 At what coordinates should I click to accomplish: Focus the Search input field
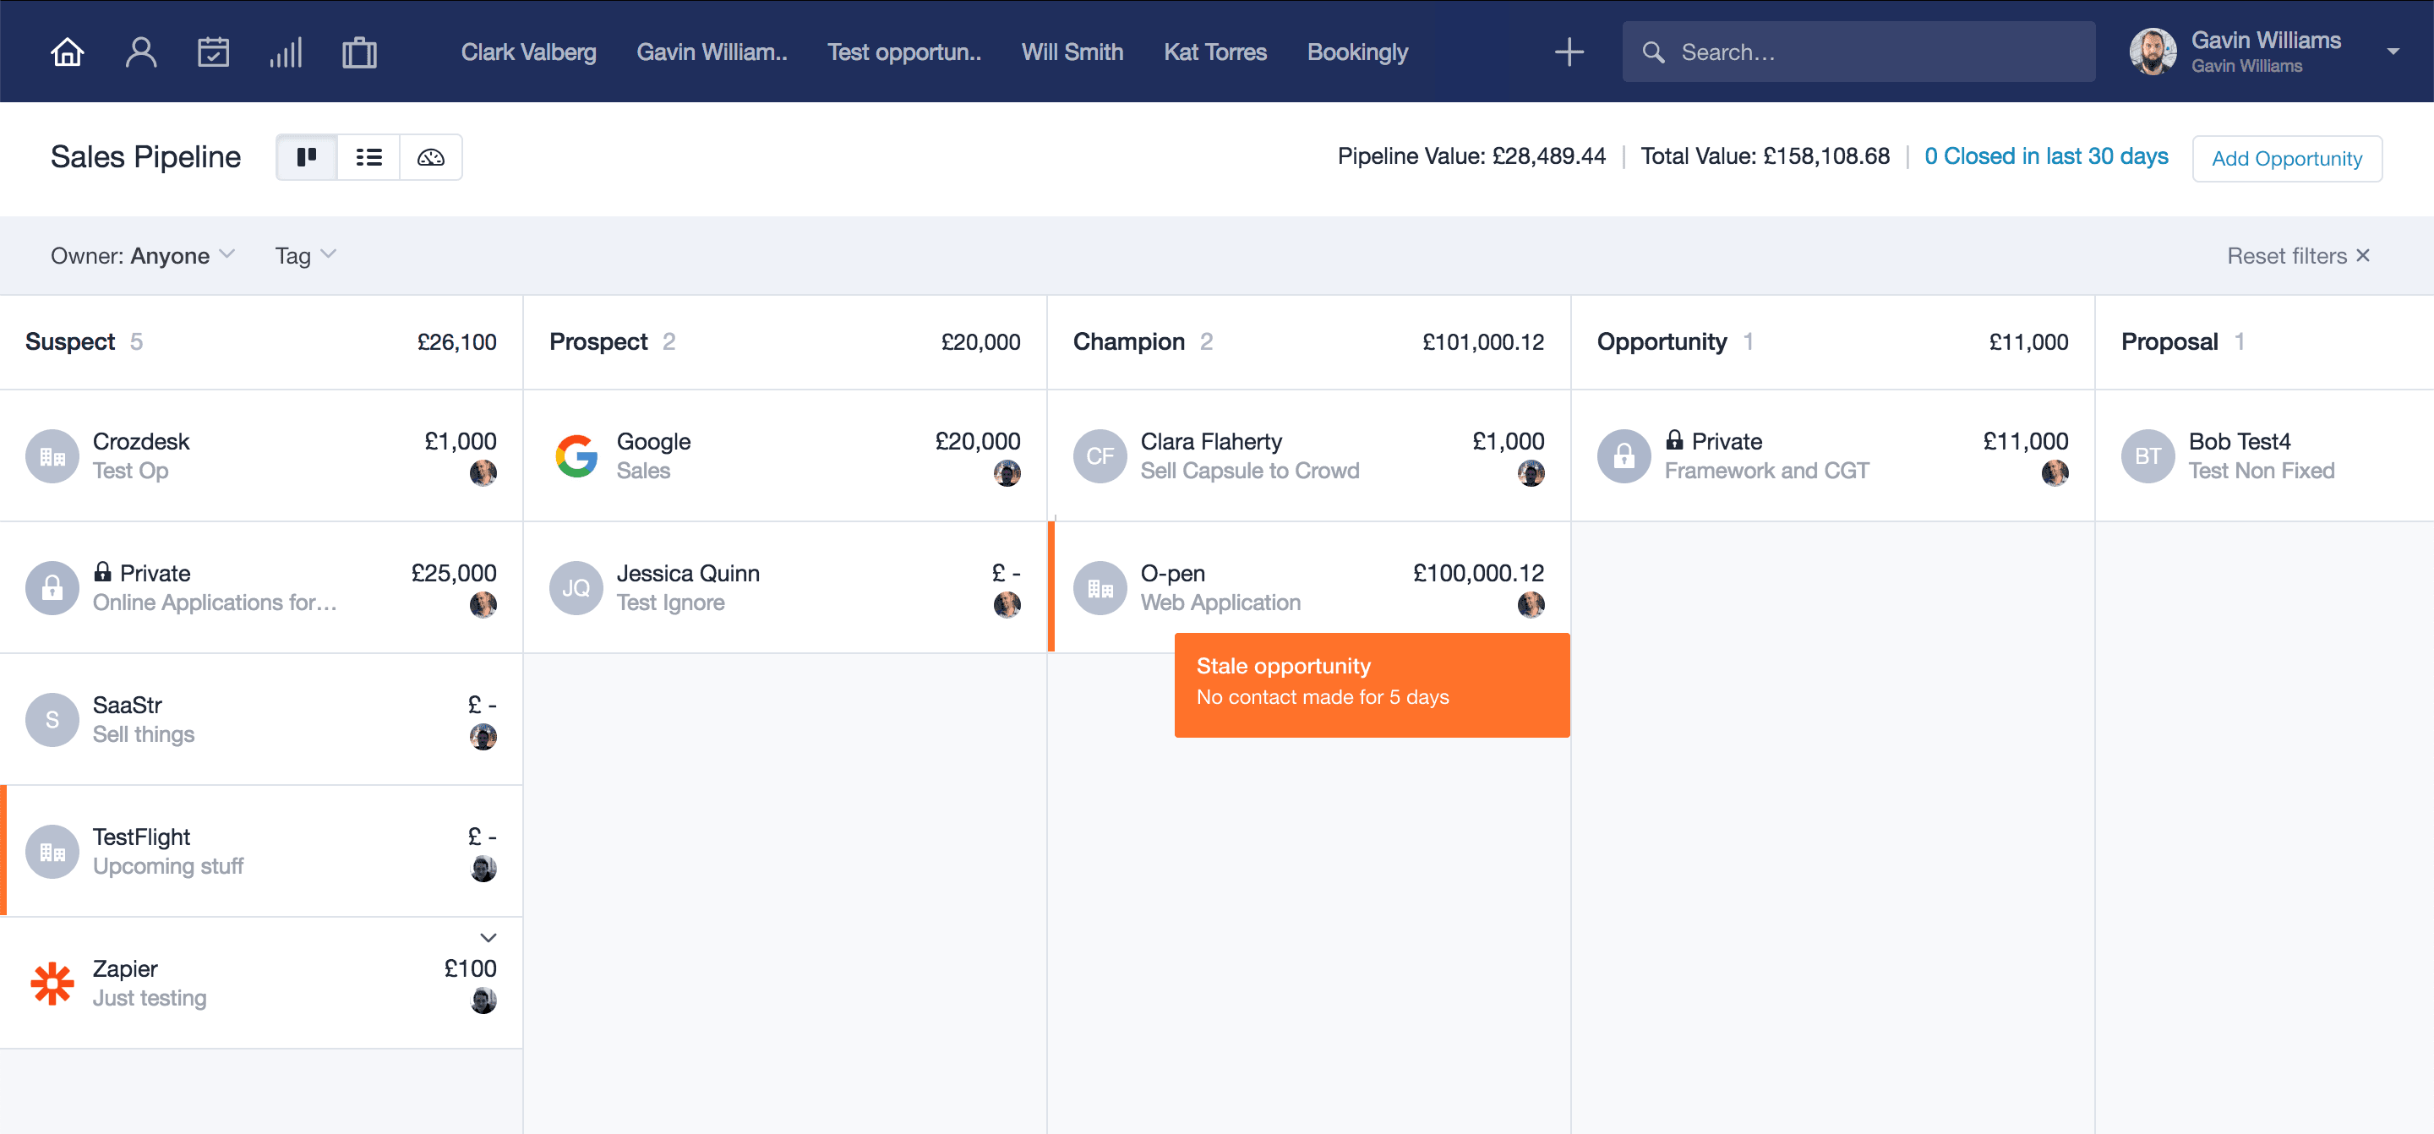1858,52
